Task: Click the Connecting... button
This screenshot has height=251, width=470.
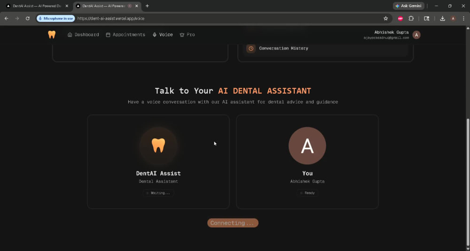Action: click(233, 223)
